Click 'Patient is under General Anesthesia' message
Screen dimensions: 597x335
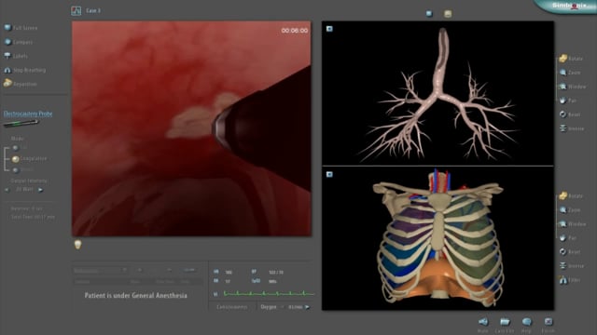[x=135, y=295]
